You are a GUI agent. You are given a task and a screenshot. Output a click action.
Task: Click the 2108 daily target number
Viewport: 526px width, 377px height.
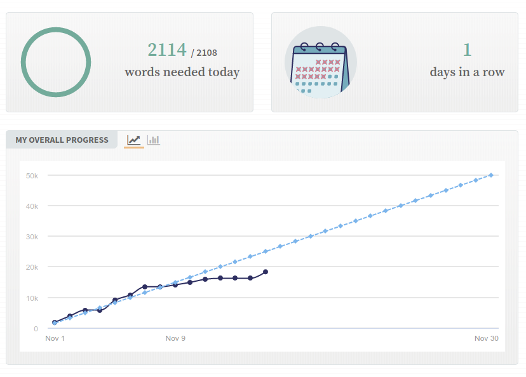pyautogui.click(x=206, y=53)
